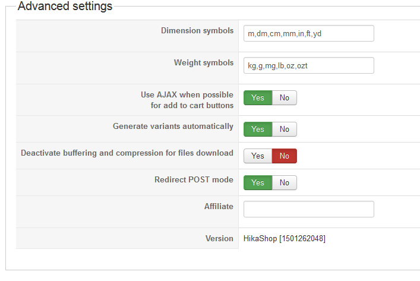
Task: Set AJAX add to cart to Yes
Action: (258, 98)
